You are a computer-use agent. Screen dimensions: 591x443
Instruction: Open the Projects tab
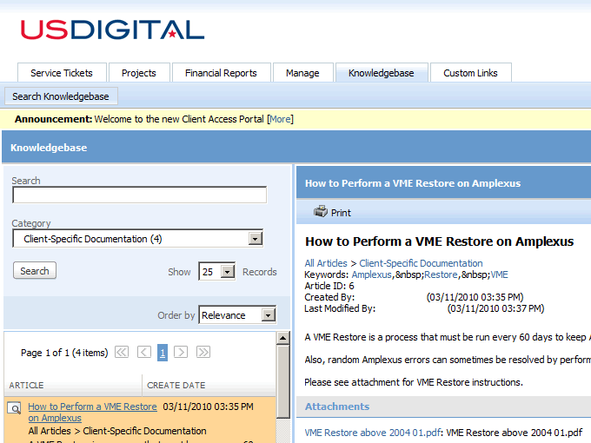click(139, 73)
